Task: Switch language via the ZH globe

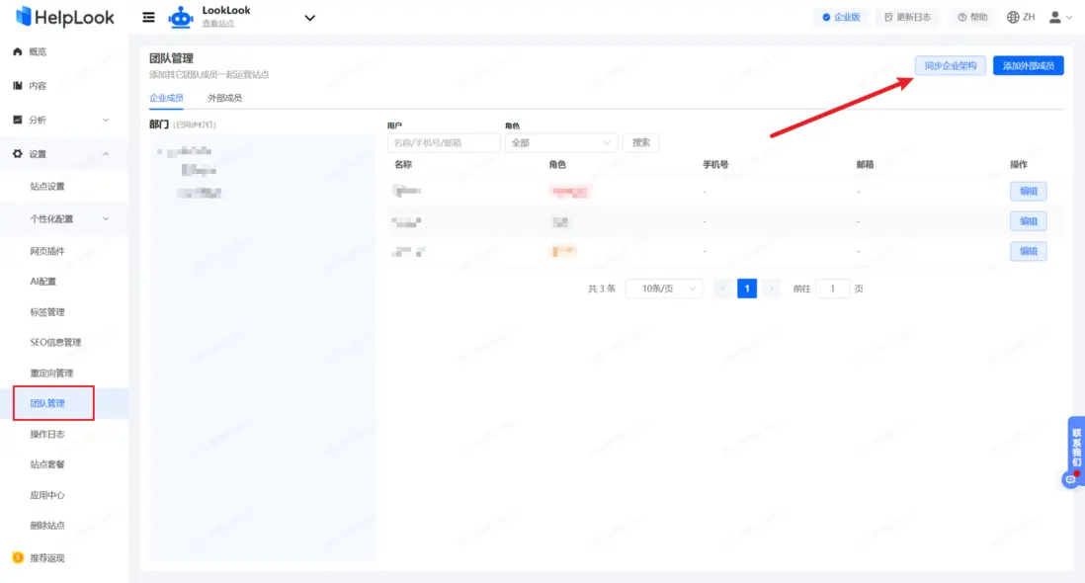Action: click(1021, 17)
